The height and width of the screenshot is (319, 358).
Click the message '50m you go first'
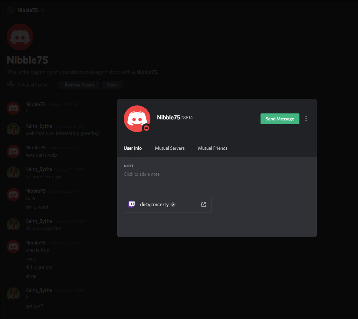pyautogui.click(x=43, y=229)
